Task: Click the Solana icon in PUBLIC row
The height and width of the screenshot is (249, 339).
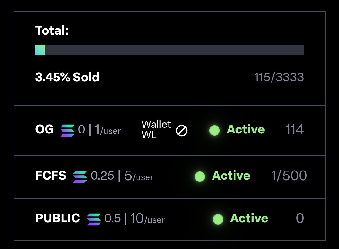Action: pyautogui.click(x=94, y=219)
